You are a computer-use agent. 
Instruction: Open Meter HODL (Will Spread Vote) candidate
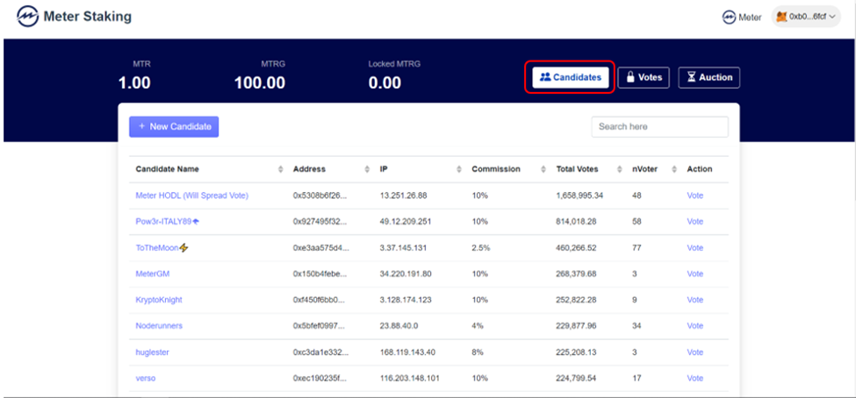[192, 195]
